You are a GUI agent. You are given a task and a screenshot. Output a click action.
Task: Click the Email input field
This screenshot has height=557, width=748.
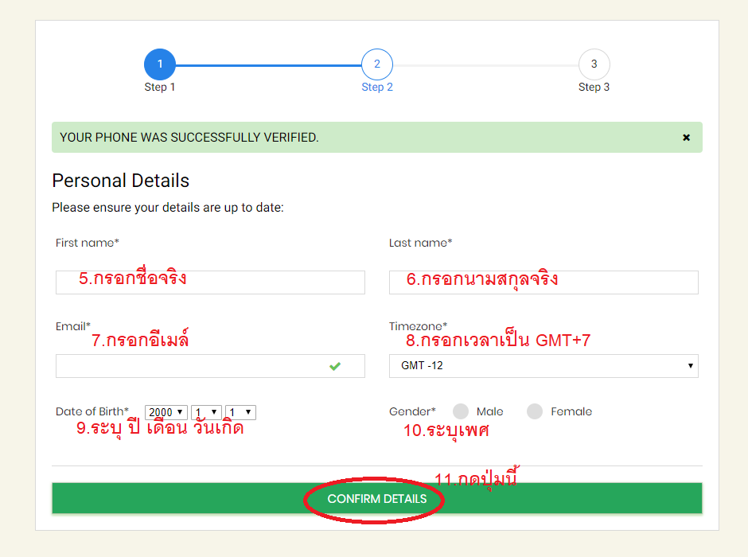(210, 366)
